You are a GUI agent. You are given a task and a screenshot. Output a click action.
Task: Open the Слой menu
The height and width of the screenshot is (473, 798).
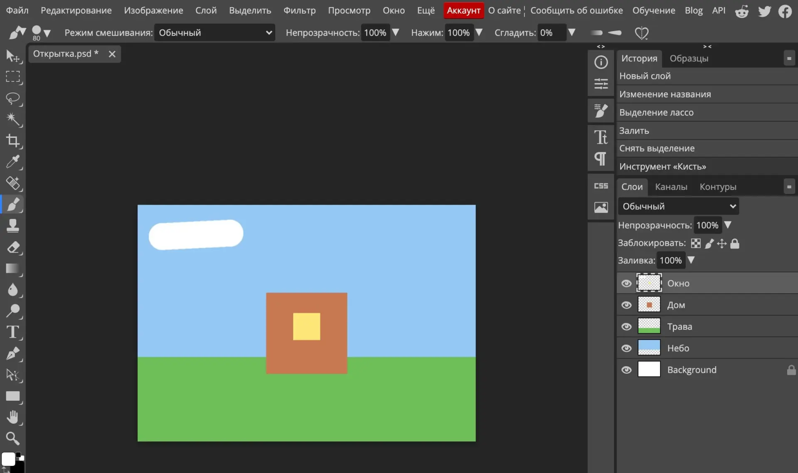pyautogui.click(x=206, y=10)
